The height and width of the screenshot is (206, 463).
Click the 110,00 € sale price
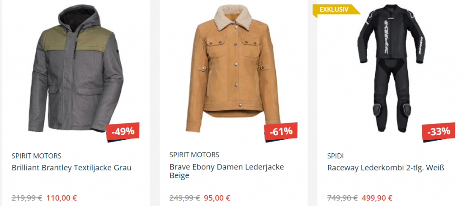click(61, 197)
